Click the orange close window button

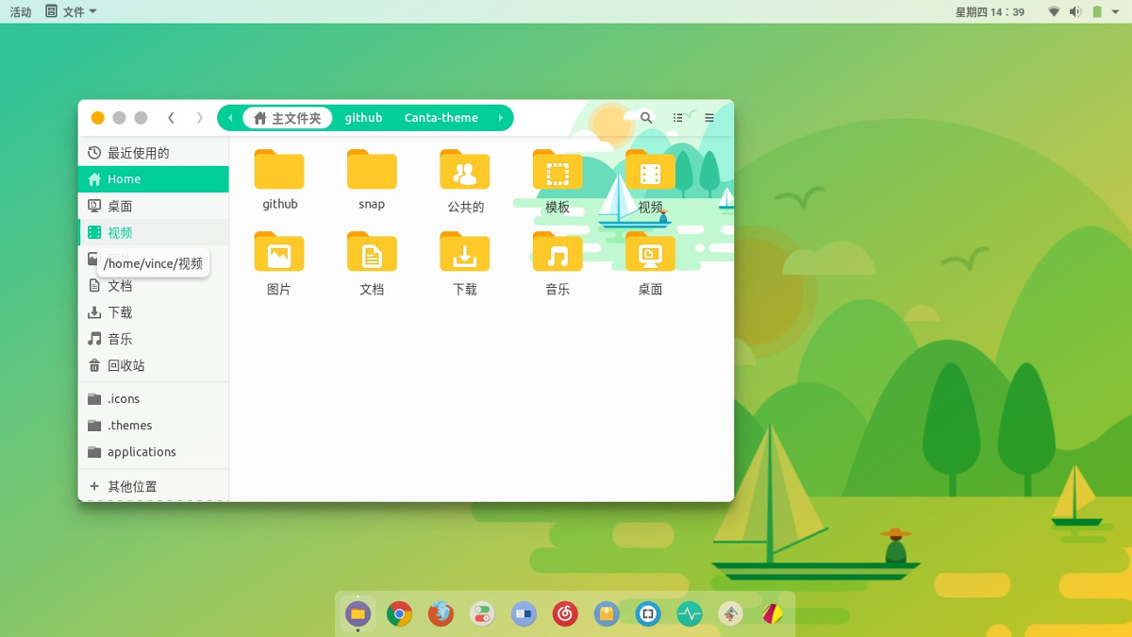coord(97,118)
